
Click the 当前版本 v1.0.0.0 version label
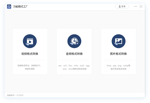[x=15, y=95]
